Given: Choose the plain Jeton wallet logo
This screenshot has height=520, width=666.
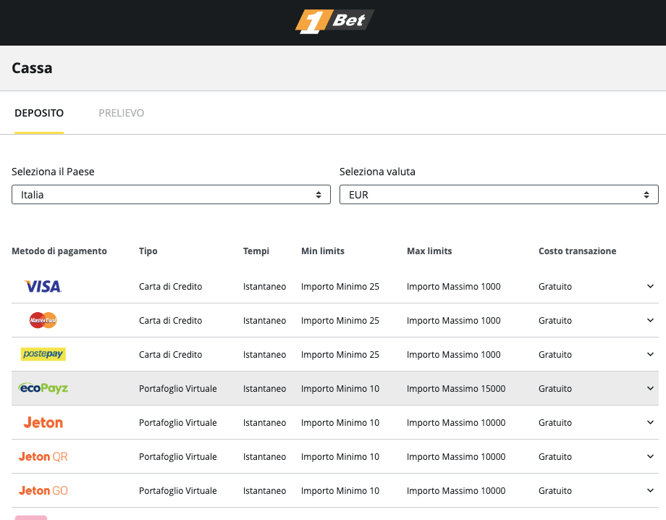Looking at the screenshot, I should pyautogui.click(x=43, y=422).
